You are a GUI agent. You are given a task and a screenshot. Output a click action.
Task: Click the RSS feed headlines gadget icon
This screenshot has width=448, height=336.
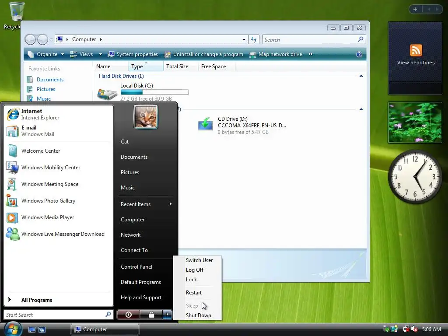coord(416,50)
